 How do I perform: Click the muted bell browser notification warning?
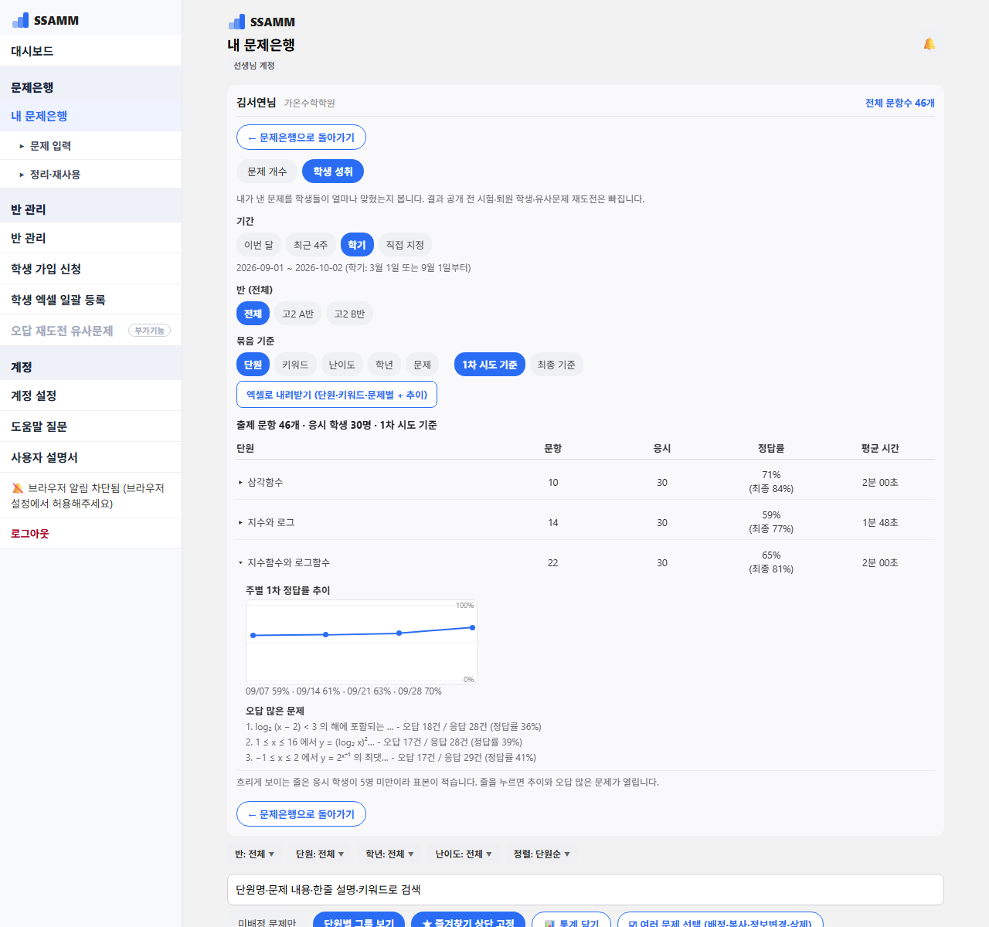pyautogui.click(x=90, y=495)
